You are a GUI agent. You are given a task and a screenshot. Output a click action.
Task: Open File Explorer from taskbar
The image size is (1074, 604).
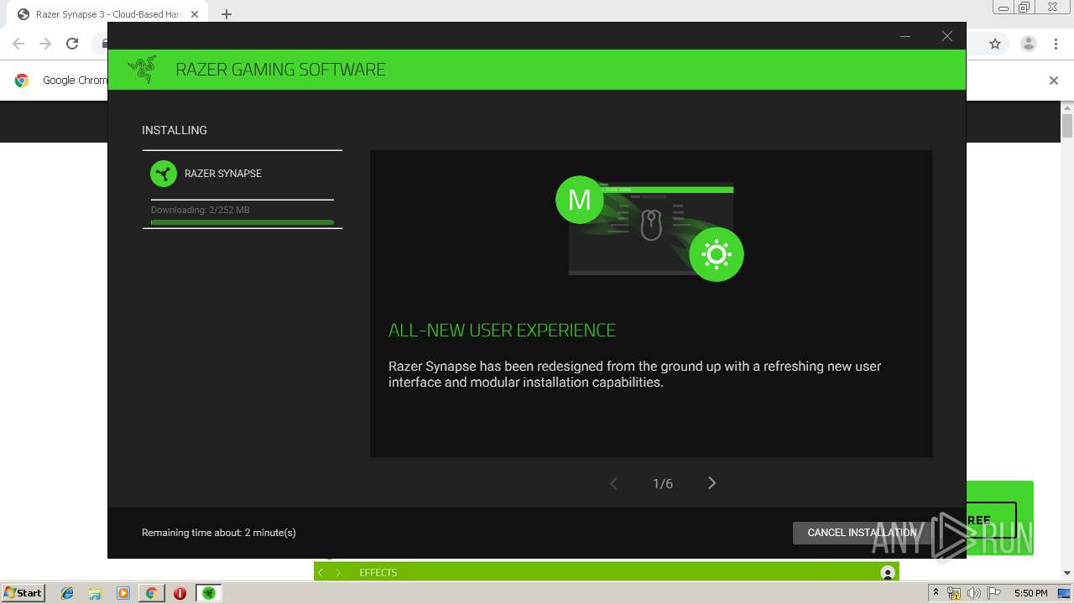point(95,593)
